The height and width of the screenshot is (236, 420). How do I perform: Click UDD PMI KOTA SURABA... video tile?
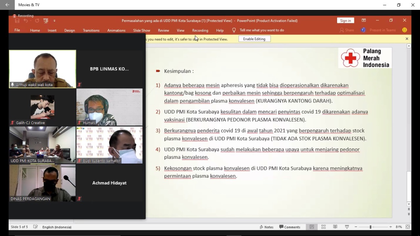tap(43, 145)
